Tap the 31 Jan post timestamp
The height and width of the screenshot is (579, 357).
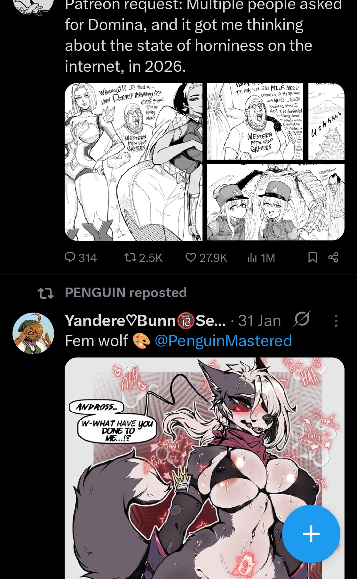pyautogui.click(x=260, y=321)
